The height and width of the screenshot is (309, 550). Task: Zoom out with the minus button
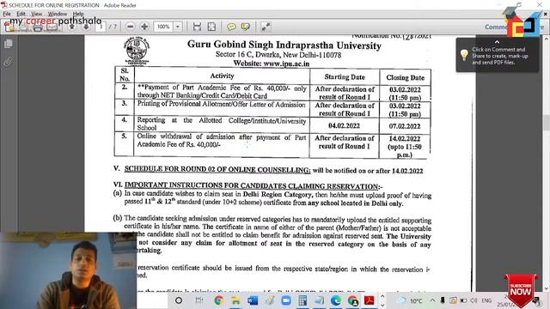pos(130,27)
